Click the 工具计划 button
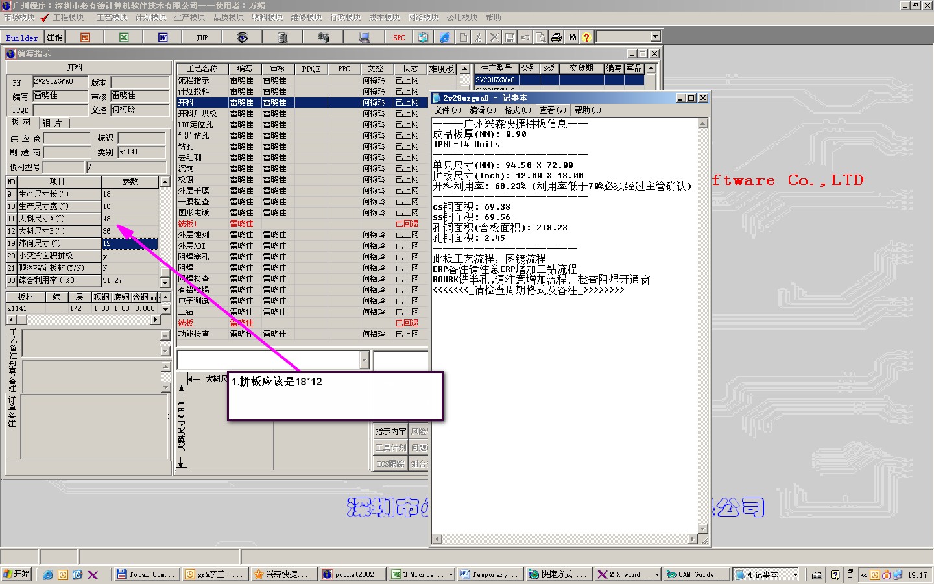 390,448
